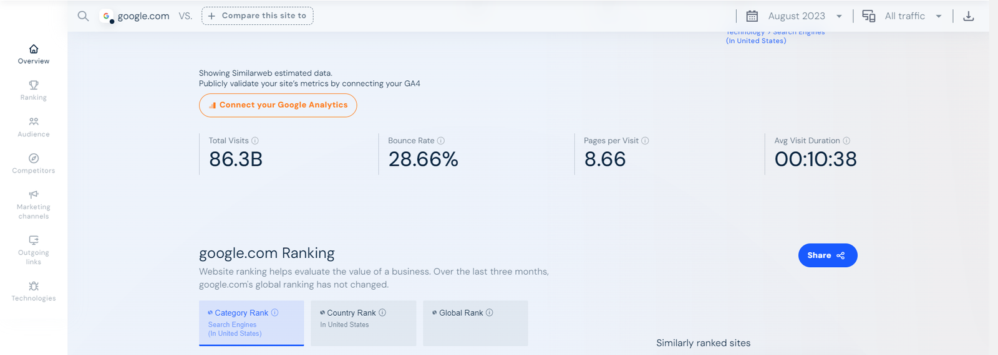Click the All traffic devices icon

pyautogui.click(x=869, y=16)
